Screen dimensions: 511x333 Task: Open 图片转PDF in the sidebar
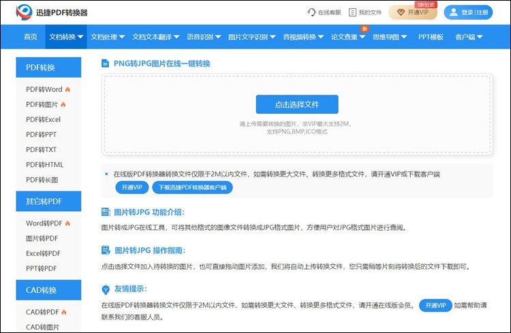click(x=42, y=238)
